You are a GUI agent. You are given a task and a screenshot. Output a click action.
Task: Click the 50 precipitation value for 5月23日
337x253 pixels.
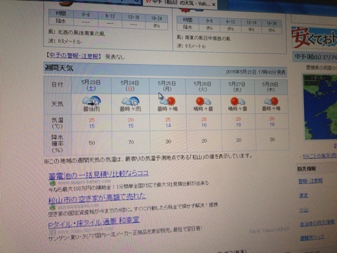[x=92, y=143]
